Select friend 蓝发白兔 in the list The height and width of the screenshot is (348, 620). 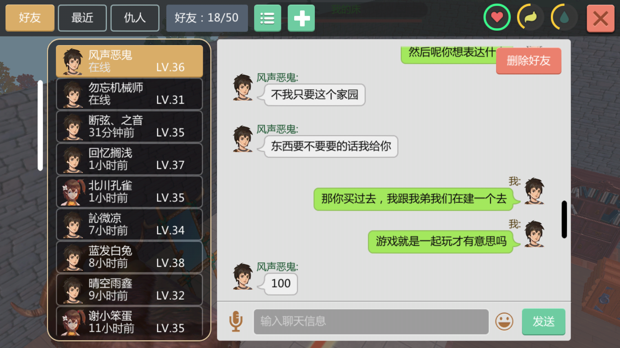point(129,257)
